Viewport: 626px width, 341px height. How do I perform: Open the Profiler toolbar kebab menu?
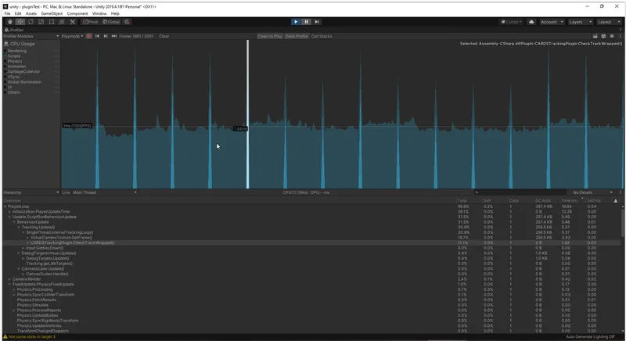620,36
